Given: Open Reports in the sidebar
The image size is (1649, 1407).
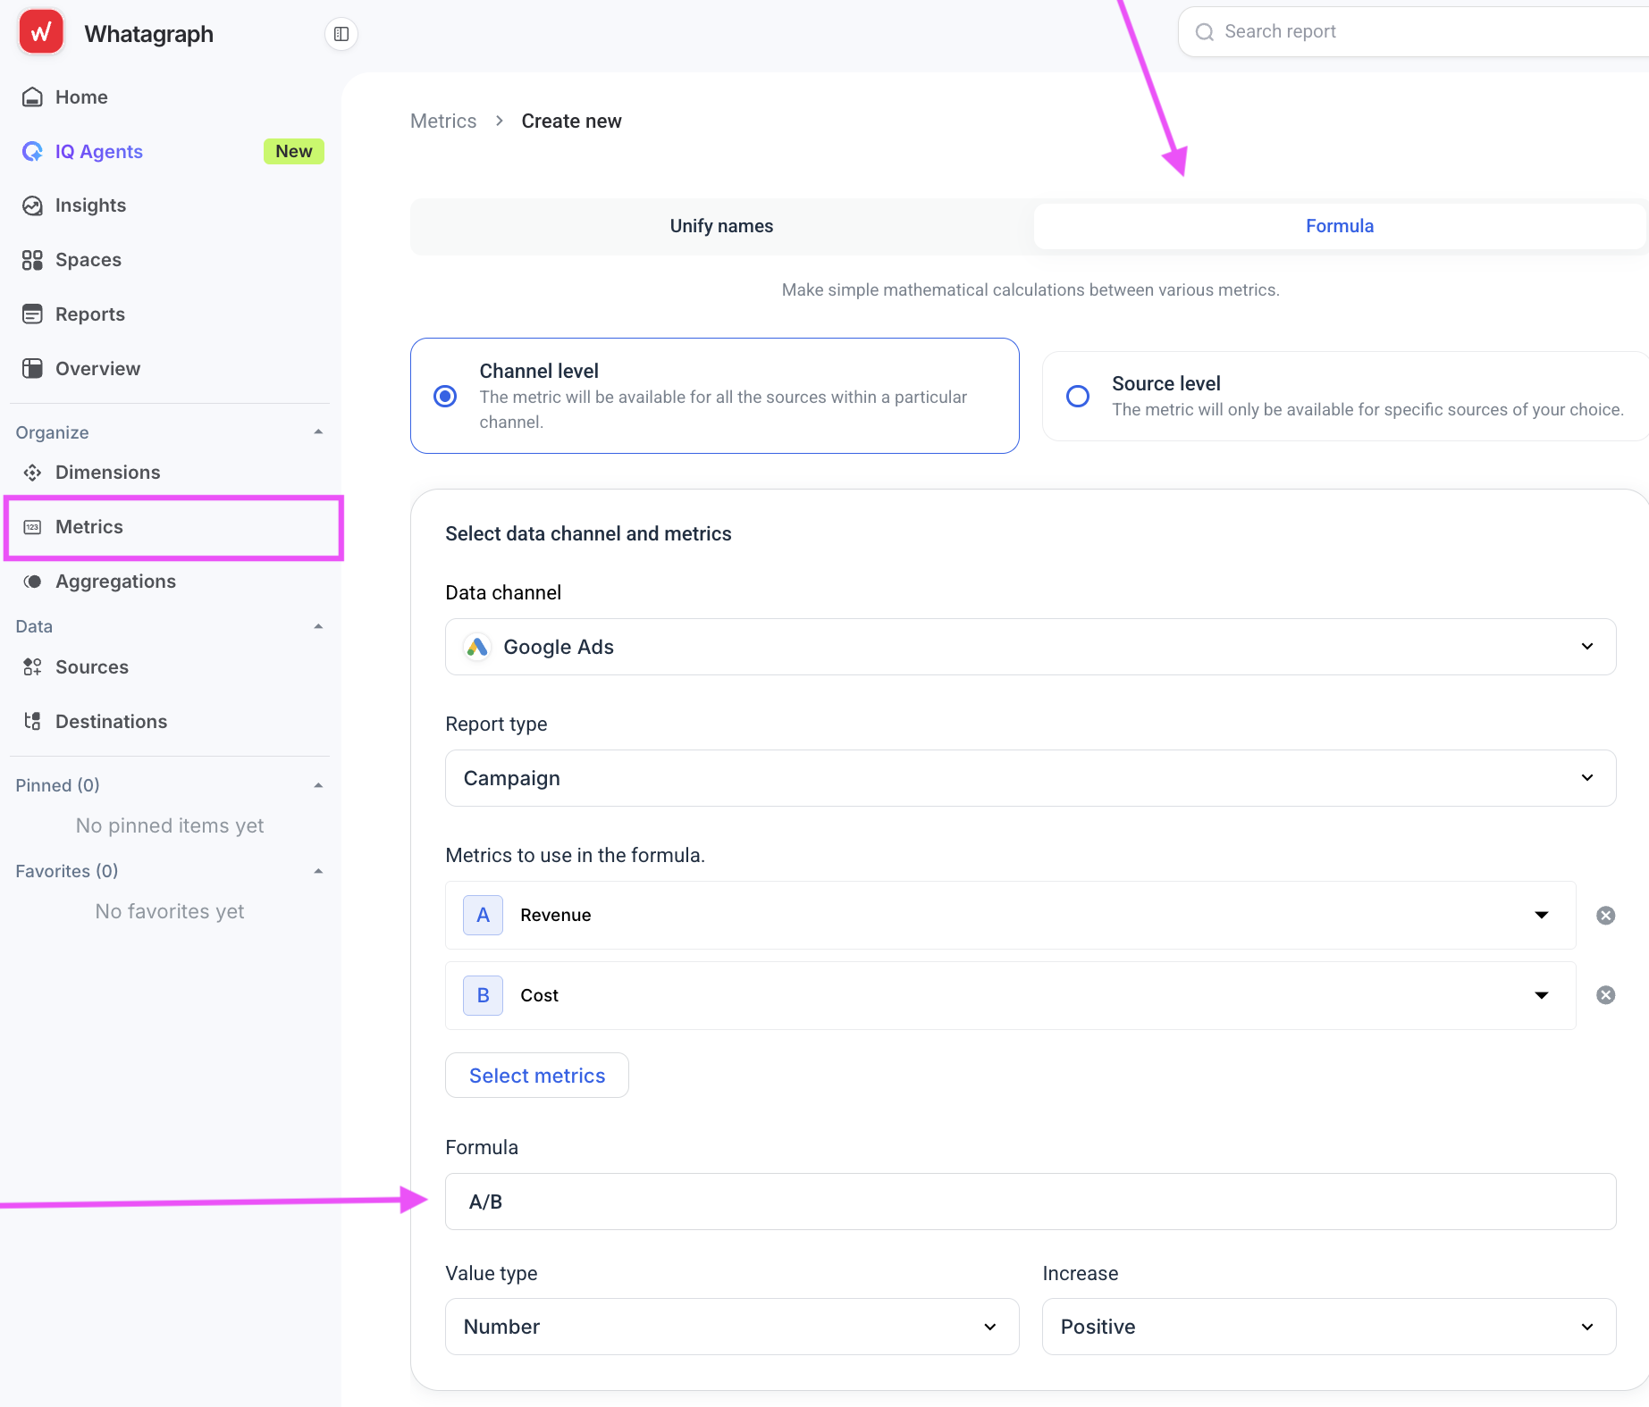Looking at the screenshot, I should (90, 314).
